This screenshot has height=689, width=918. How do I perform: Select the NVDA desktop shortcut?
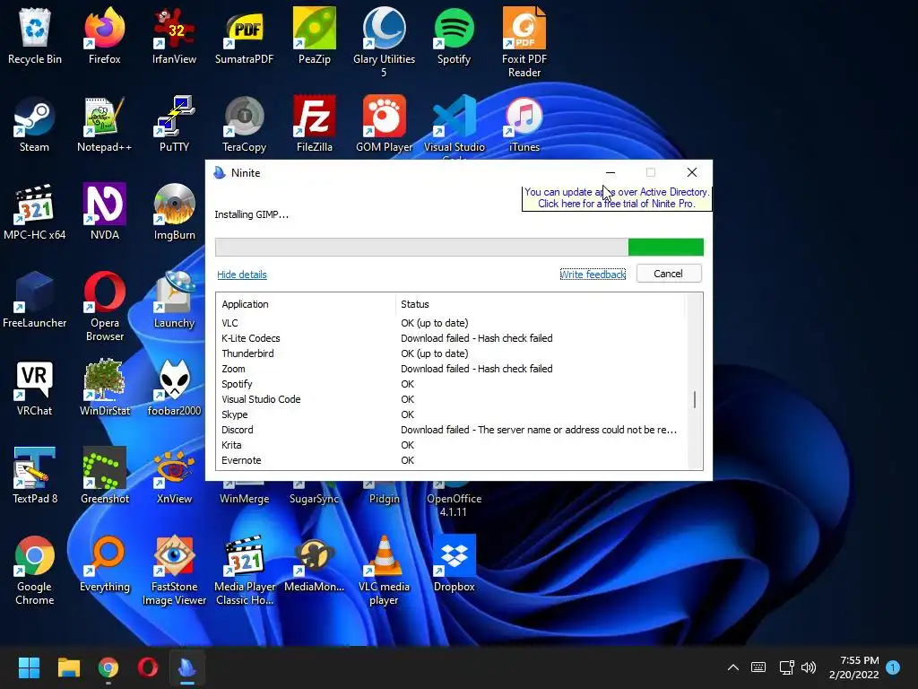(x=104, y=212)
